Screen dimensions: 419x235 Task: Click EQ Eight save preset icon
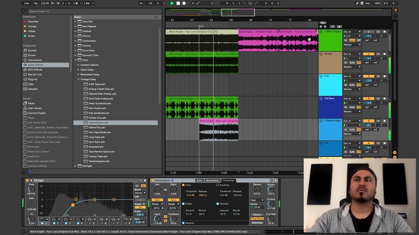145,180
